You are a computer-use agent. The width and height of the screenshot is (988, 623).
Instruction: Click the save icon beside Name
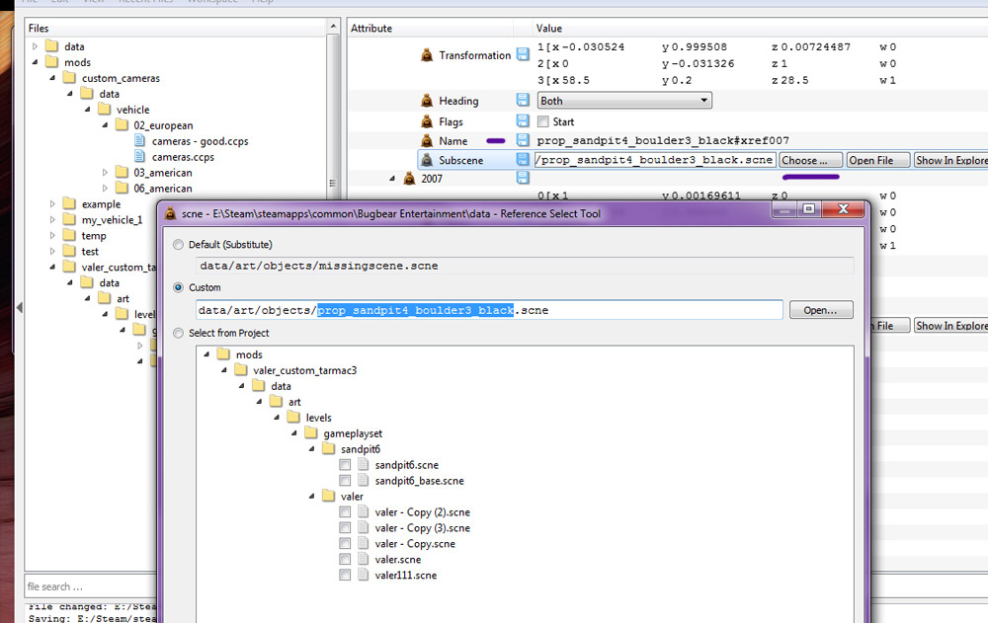pyautogui.click(x=523, y=140)
